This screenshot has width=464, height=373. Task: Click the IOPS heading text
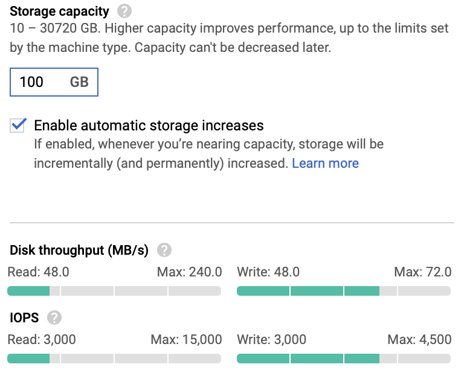coord(24,317)
